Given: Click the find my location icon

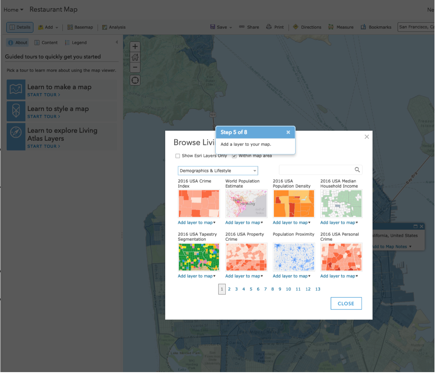Looking at the screenshot, I should tap(135, 80).
